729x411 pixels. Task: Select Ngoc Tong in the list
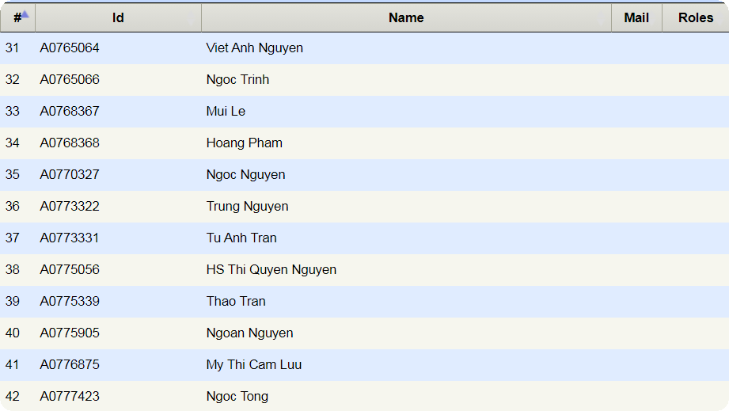coord(237,397)
